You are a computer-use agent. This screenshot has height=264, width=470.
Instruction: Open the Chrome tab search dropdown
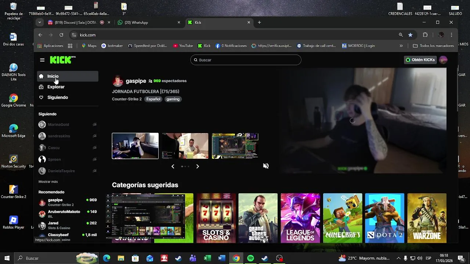coord(40,22)
